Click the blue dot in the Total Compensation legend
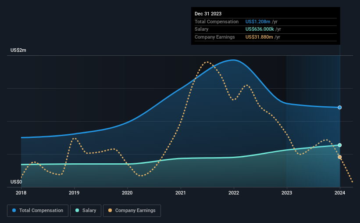360x223 pixels. (x=14, y=210)
